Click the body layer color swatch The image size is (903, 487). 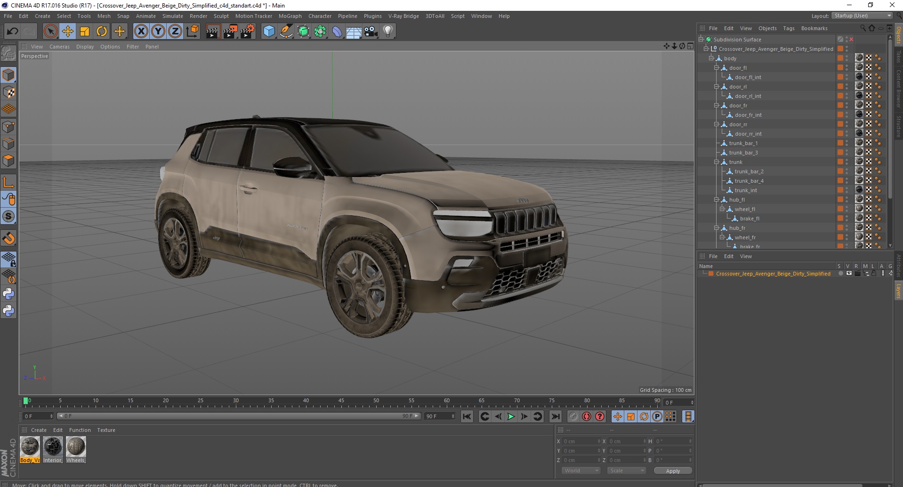[x=840, y=58]
